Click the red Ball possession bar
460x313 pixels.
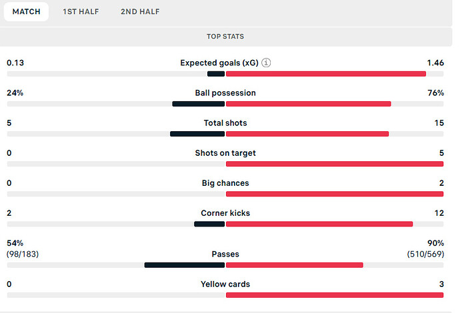308,104
